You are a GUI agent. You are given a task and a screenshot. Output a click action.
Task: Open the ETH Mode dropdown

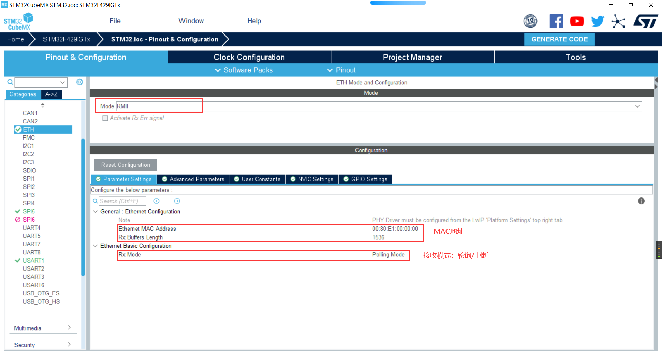(637, 106)
